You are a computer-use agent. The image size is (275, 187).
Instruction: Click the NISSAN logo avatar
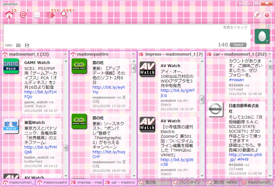(x=215, y=109)
